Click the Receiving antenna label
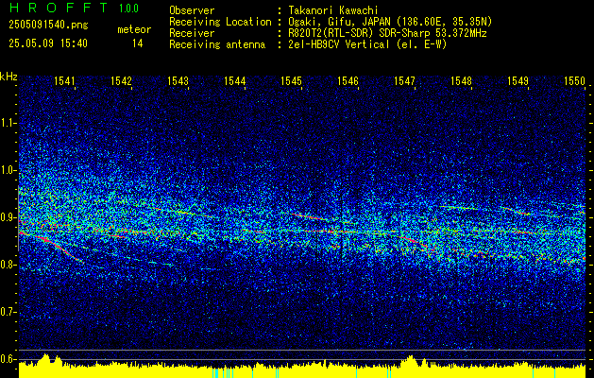 click(x=217, y=44)
